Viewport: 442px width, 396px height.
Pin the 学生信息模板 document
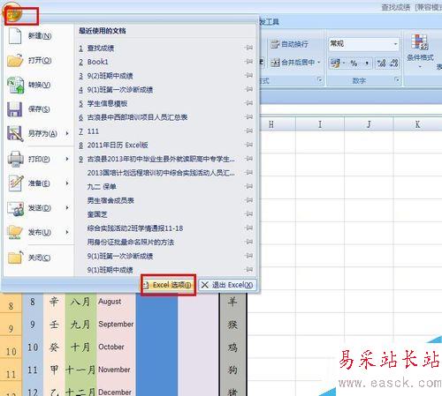coord(249,103)
